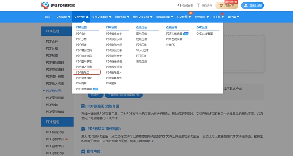The image size is (293, 156).
Task: Collapse the 文档处理 nav dropdown
Action: pyautogui.click(x=81, y=17)
